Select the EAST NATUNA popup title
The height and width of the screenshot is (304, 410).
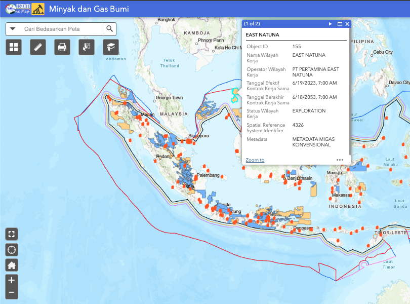point(262,35)
